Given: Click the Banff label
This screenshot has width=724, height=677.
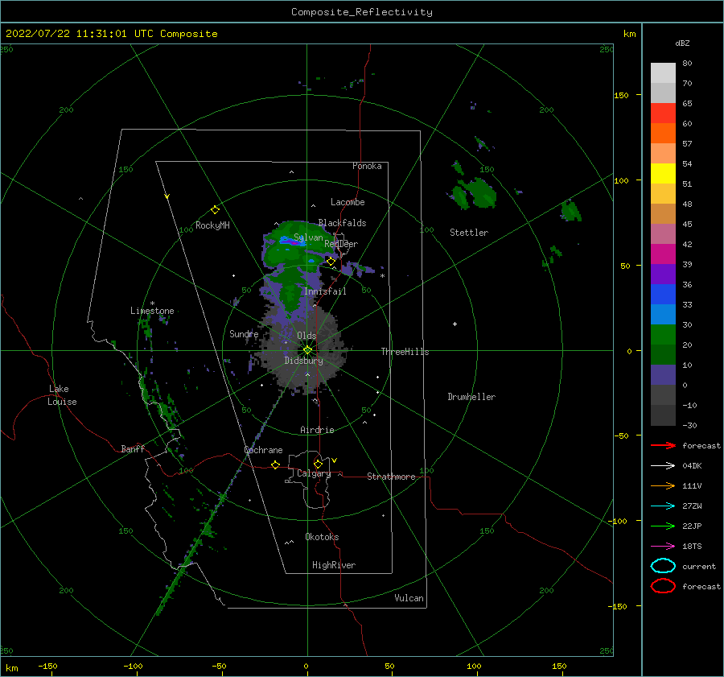Looking at the screenshot, I should click(x=133, y=448).
